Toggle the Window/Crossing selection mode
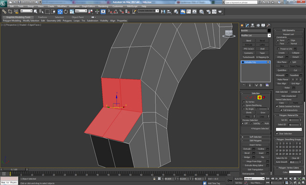Screen dimensions: 306x185 pos(53,11)
